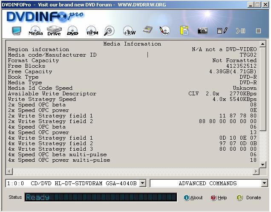Viewport: 271px width, 212px height.
Task: Open the Help button
Action: [x=219, y=198]
